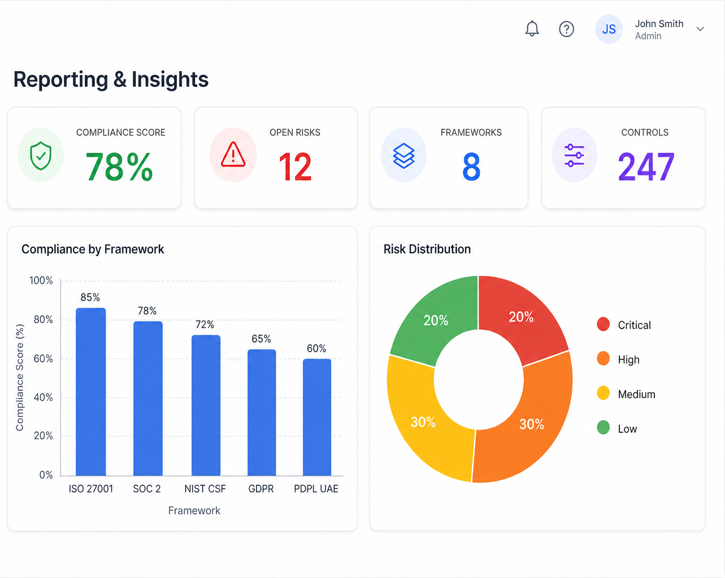The width and height of the screenshot is (725, 578).
Task: Click the FRAMEWORKS card label
Action: pos(471,133)
